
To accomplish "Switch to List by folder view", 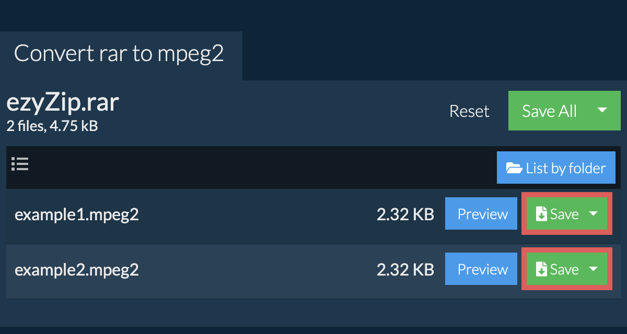I will tap(565, 168).
